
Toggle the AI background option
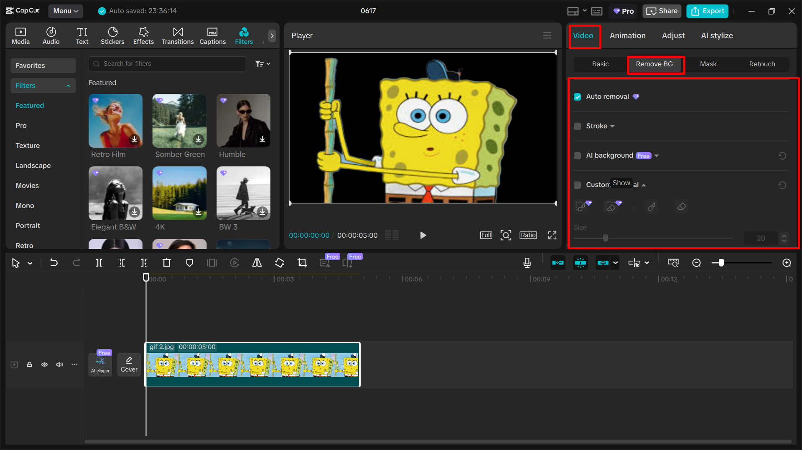577,156
